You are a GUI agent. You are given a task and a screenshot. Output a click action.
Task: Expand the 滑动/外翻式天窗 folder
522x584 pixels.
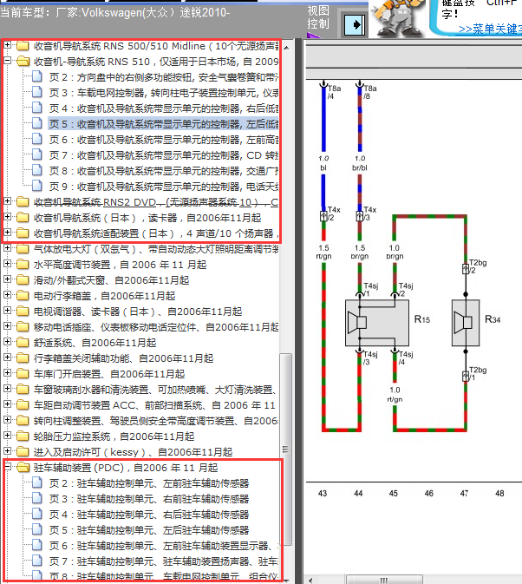(x=7, y=279)
